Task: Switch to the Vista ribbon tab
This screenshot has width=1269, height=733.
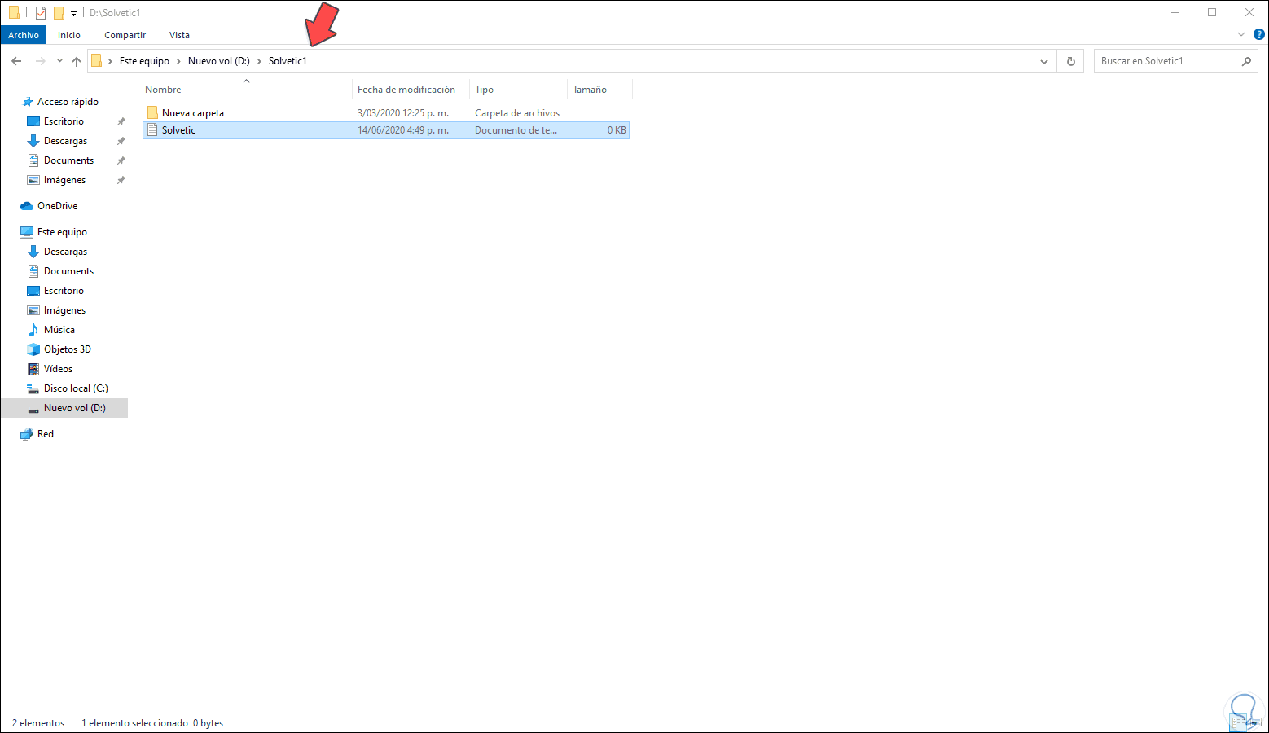Action: [x=179, y=34]
